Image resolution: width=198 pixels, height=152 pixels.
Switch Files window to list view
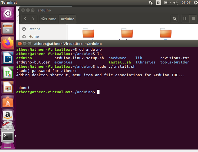(185, 19)
